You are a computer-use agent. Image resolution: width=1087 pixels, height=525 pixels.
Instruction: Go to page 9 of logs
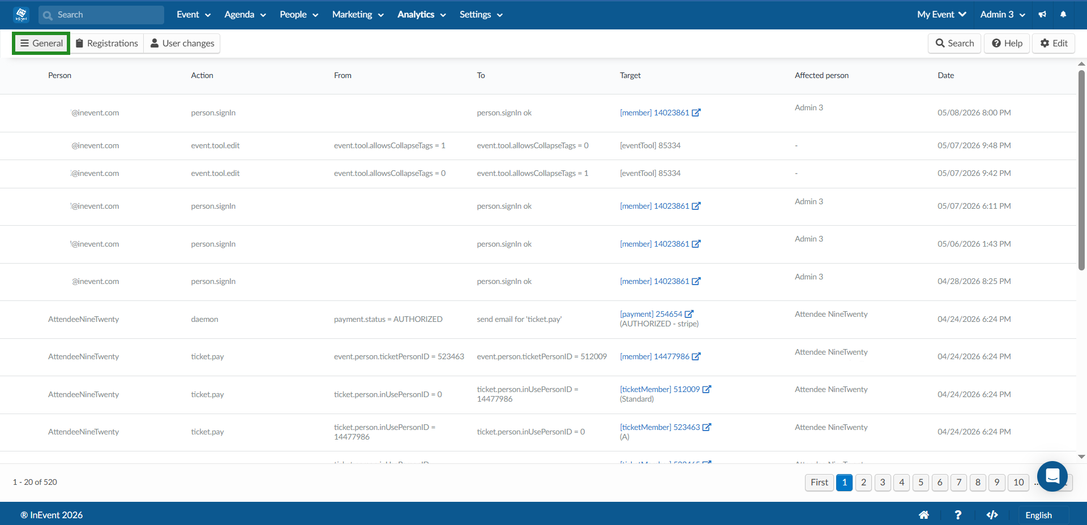997,482
